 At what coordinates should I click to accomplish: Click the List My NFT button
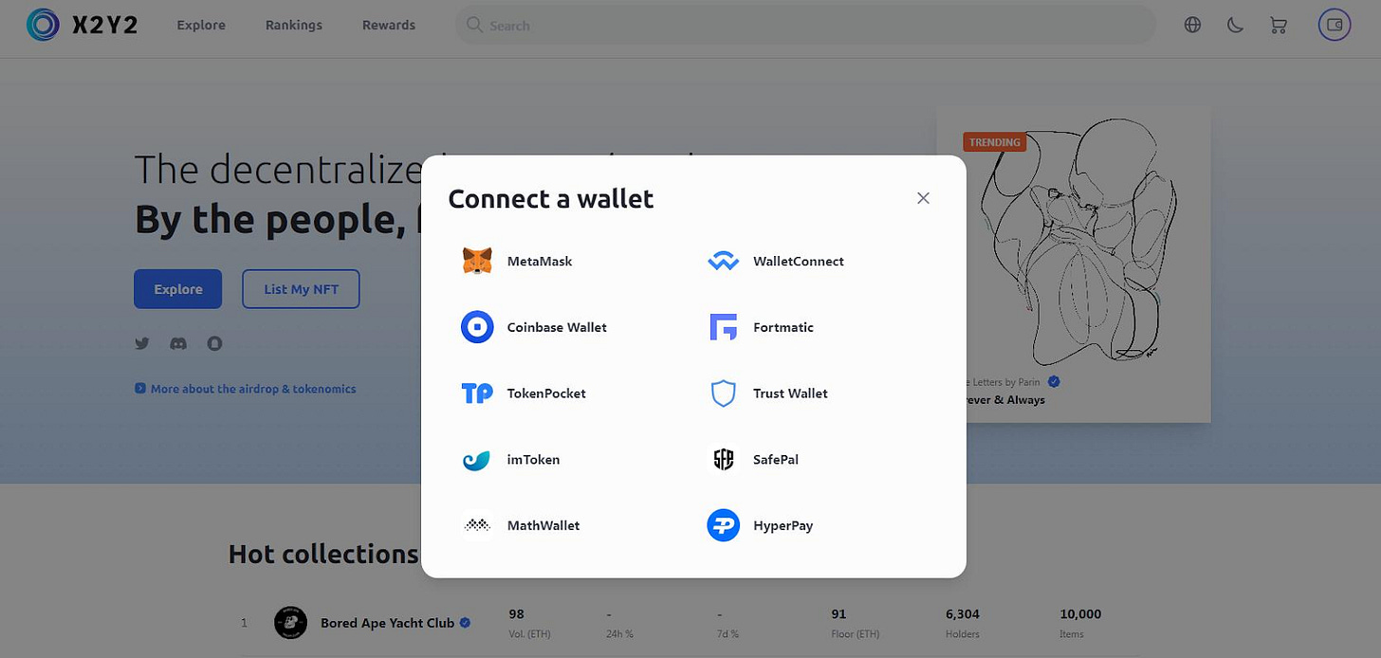pyautogui.click(x=301, y=289)
